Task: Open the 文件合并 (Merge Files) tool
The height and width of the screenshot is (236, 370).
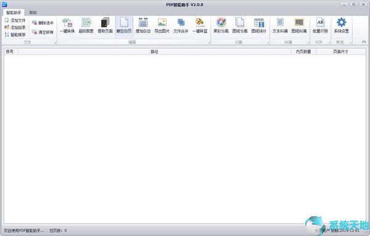Action: (181, 26)
